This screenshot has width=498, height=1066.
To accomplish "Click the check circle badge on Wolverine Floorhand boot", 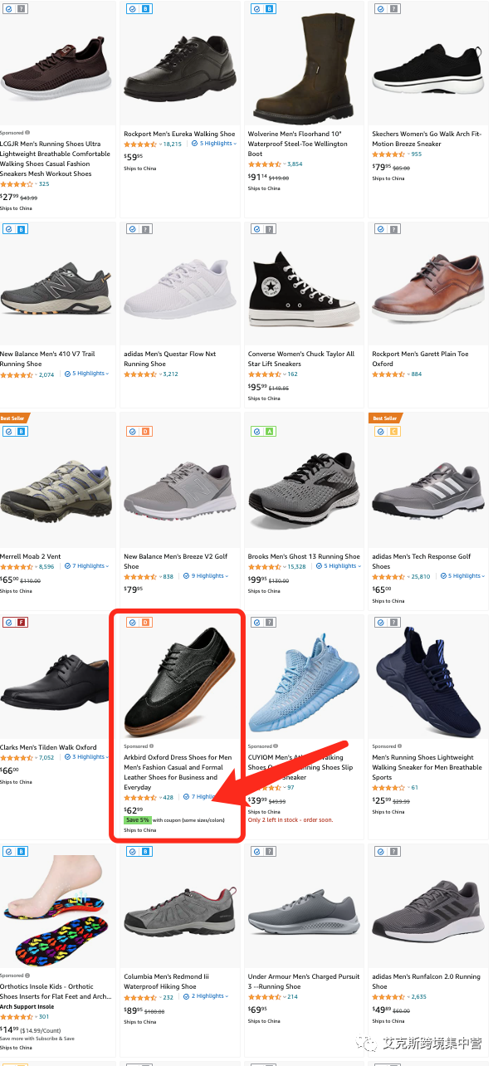I will click(x=256, y=8).
